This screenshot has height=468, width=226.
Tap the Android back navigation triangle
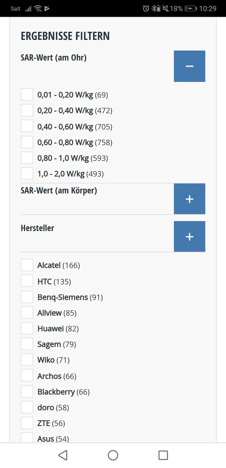click(x=63, y=455)
